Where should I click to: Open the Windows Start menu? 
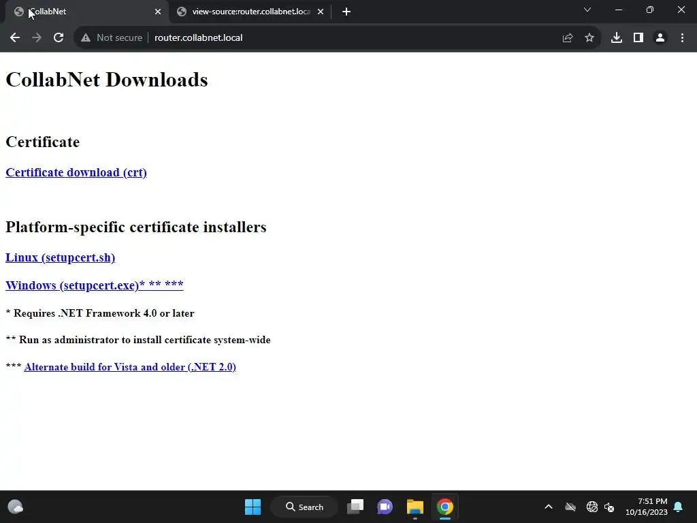tap(253, 507)
